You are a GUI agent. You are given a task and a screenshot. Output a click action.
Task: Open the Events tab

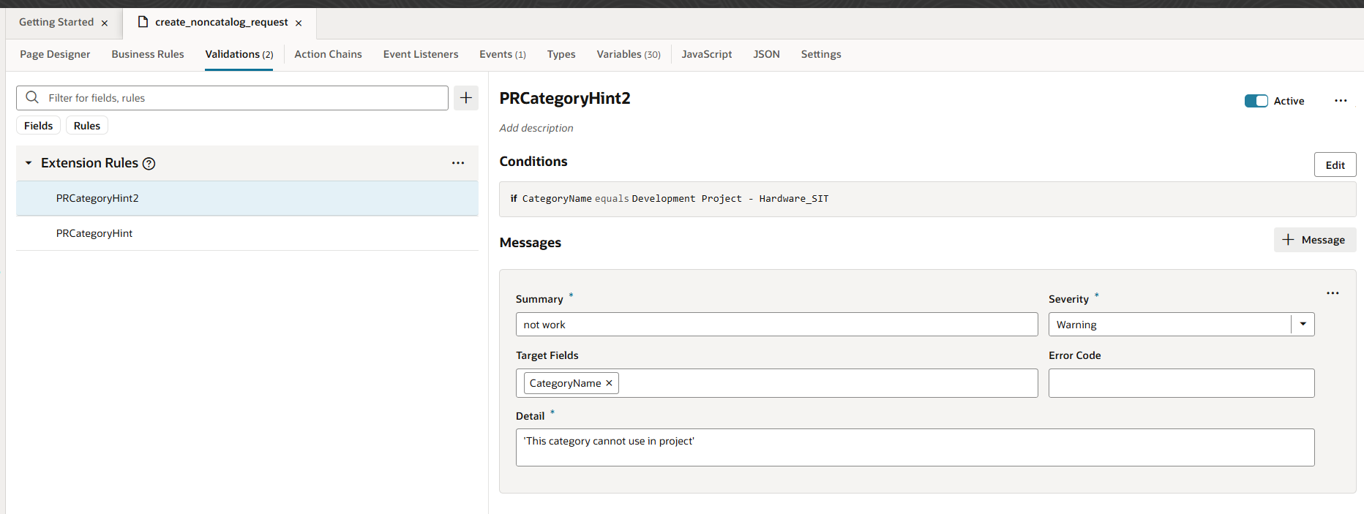click(x=503, y=54)
